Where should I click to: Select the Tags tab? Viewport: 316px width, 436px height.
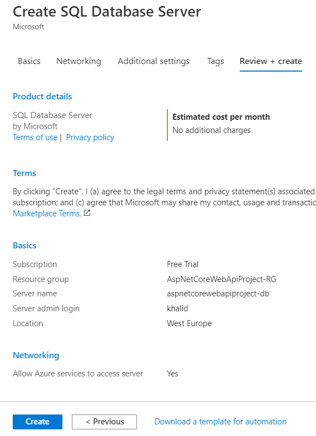(215, 61)
